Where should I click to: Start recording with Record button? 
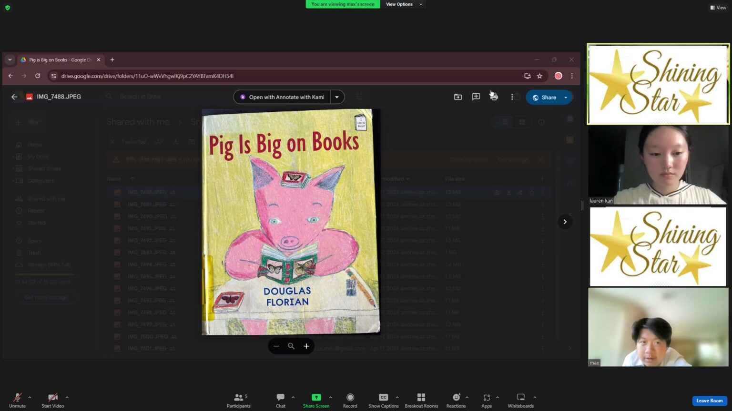[x=350, y=400]
